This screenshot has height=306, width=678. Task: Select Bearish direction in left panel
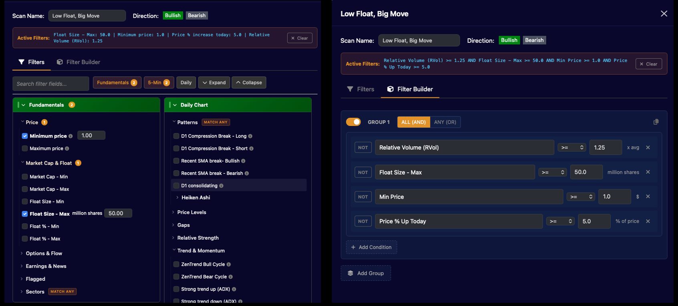197,16
